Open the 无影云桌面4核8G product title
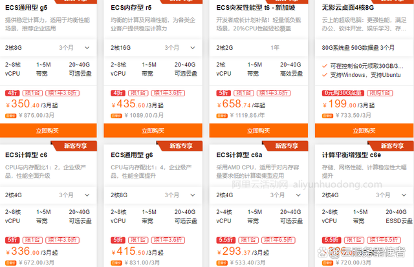414x267 pixels. click(348, 8)
